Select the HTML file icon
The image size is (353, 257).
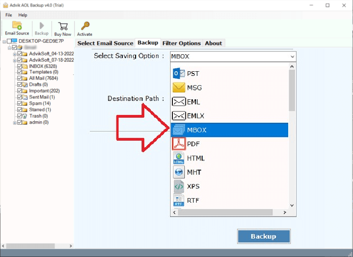tap(179, 158)
